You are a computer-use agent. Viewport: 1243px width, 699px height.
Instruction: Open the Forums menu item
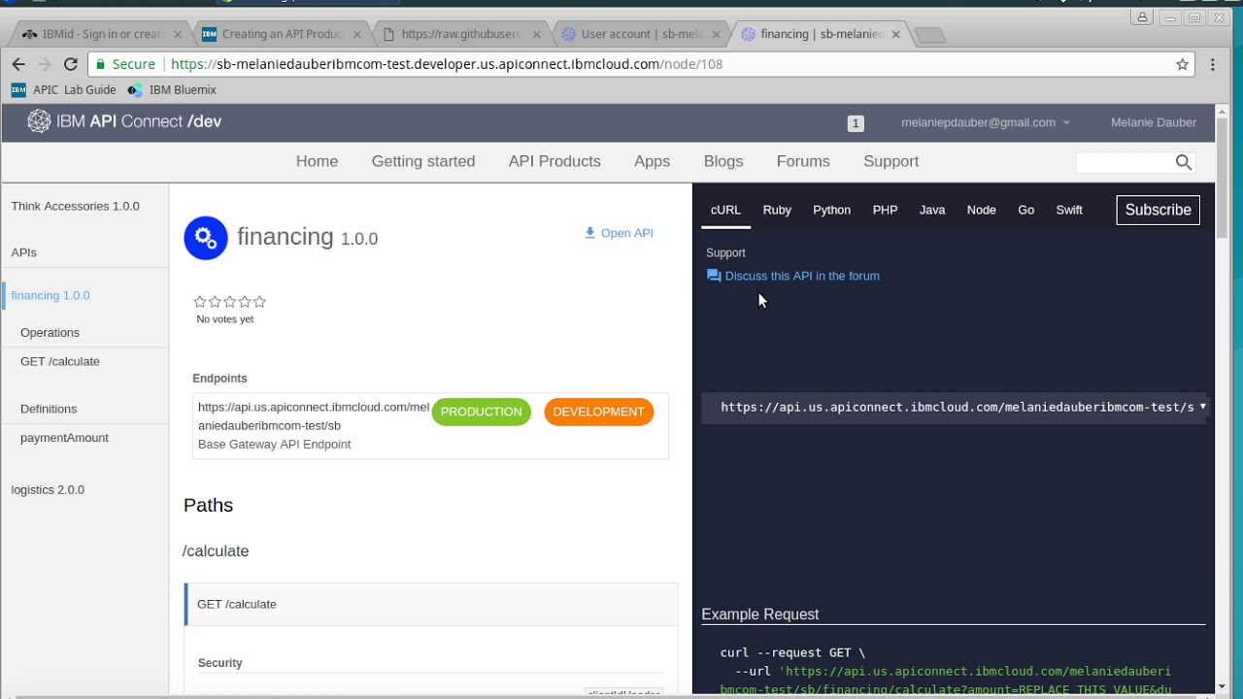pyautogui.click(x=803, y=161)
